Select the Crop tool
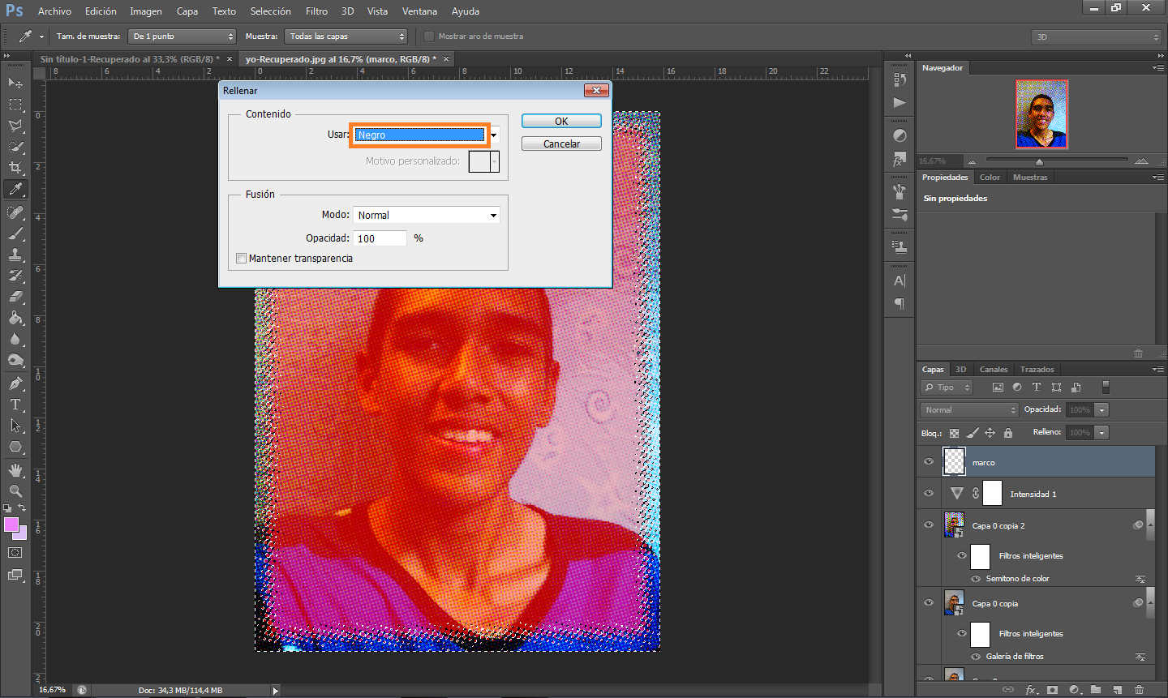This screenshot has height=698, width=1168. pos(15,168)
